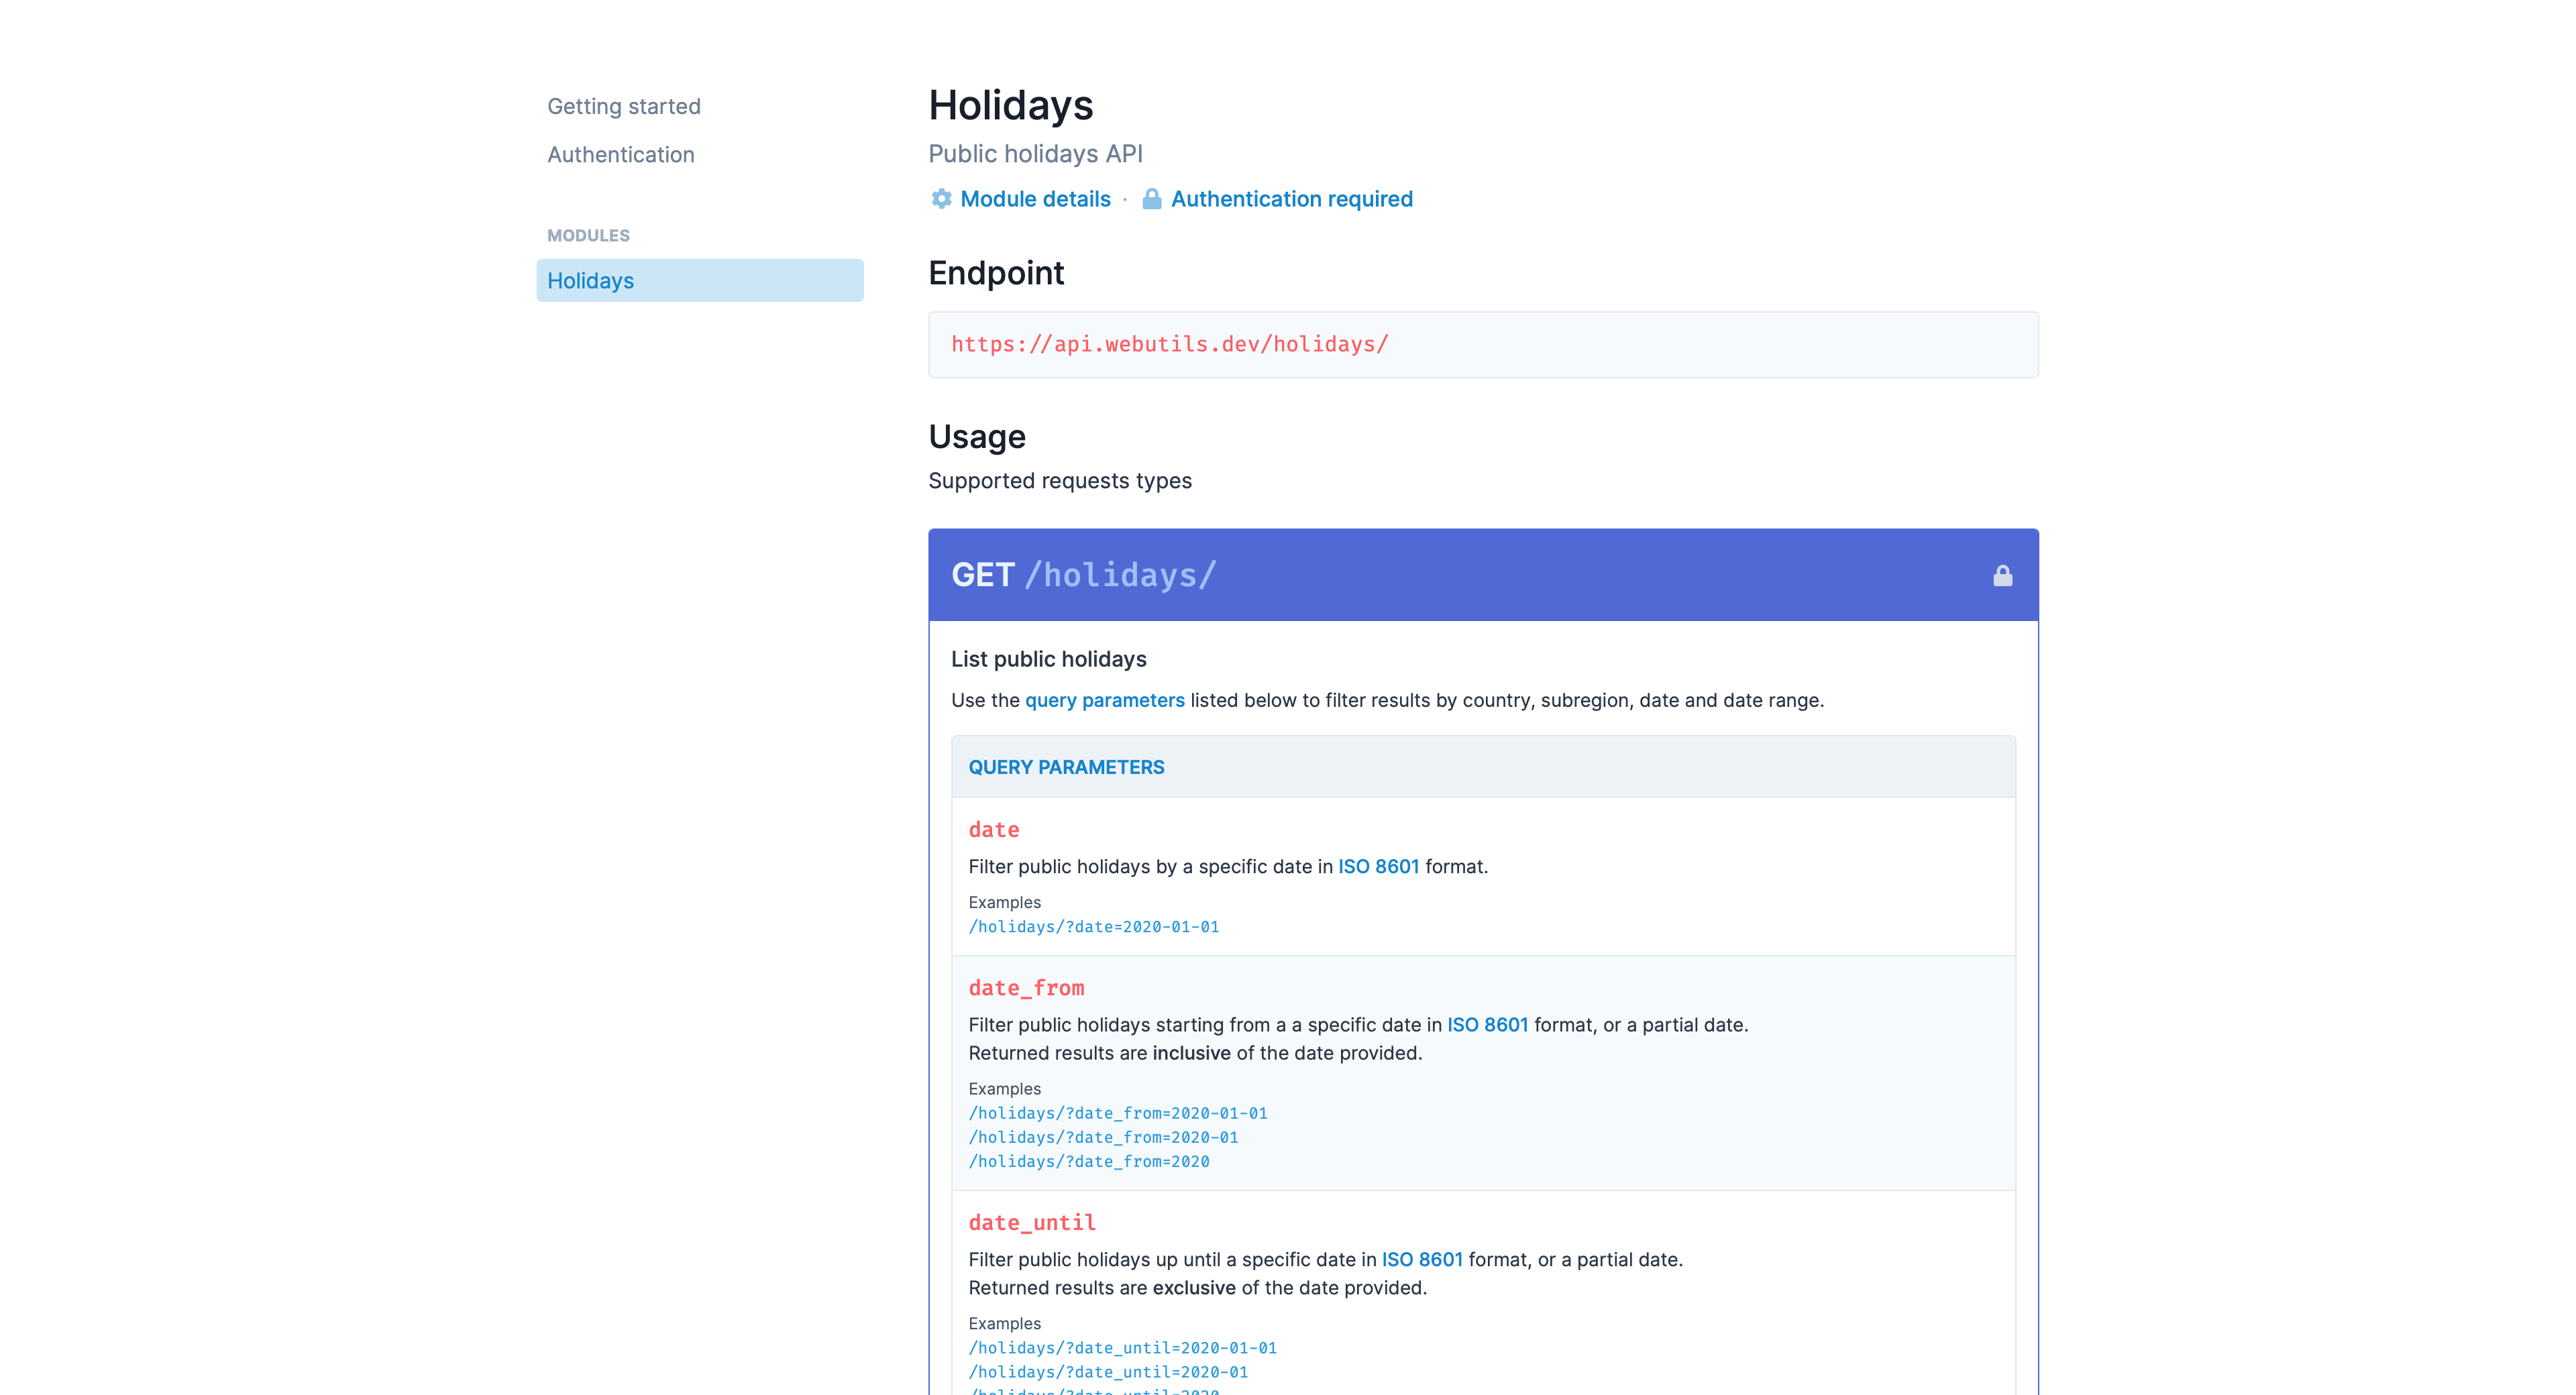2576x1395 pixels.
Task: Click the lock icon beside Authentication required
Action: coord(1151,199)
